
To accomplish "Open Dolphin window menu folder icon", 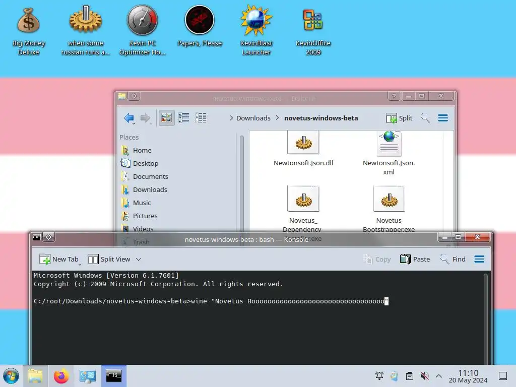I will click(x=122, y=96).
